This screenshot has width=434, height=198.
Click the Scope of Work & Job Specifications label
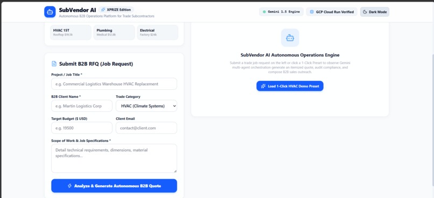click(x=81, y=140)
